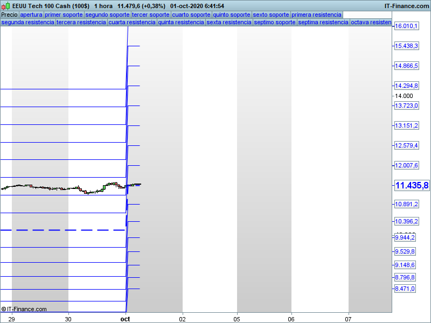Select tercer soporte label
Viewport: 431px width, 323px height.
(x=151, y=15)
